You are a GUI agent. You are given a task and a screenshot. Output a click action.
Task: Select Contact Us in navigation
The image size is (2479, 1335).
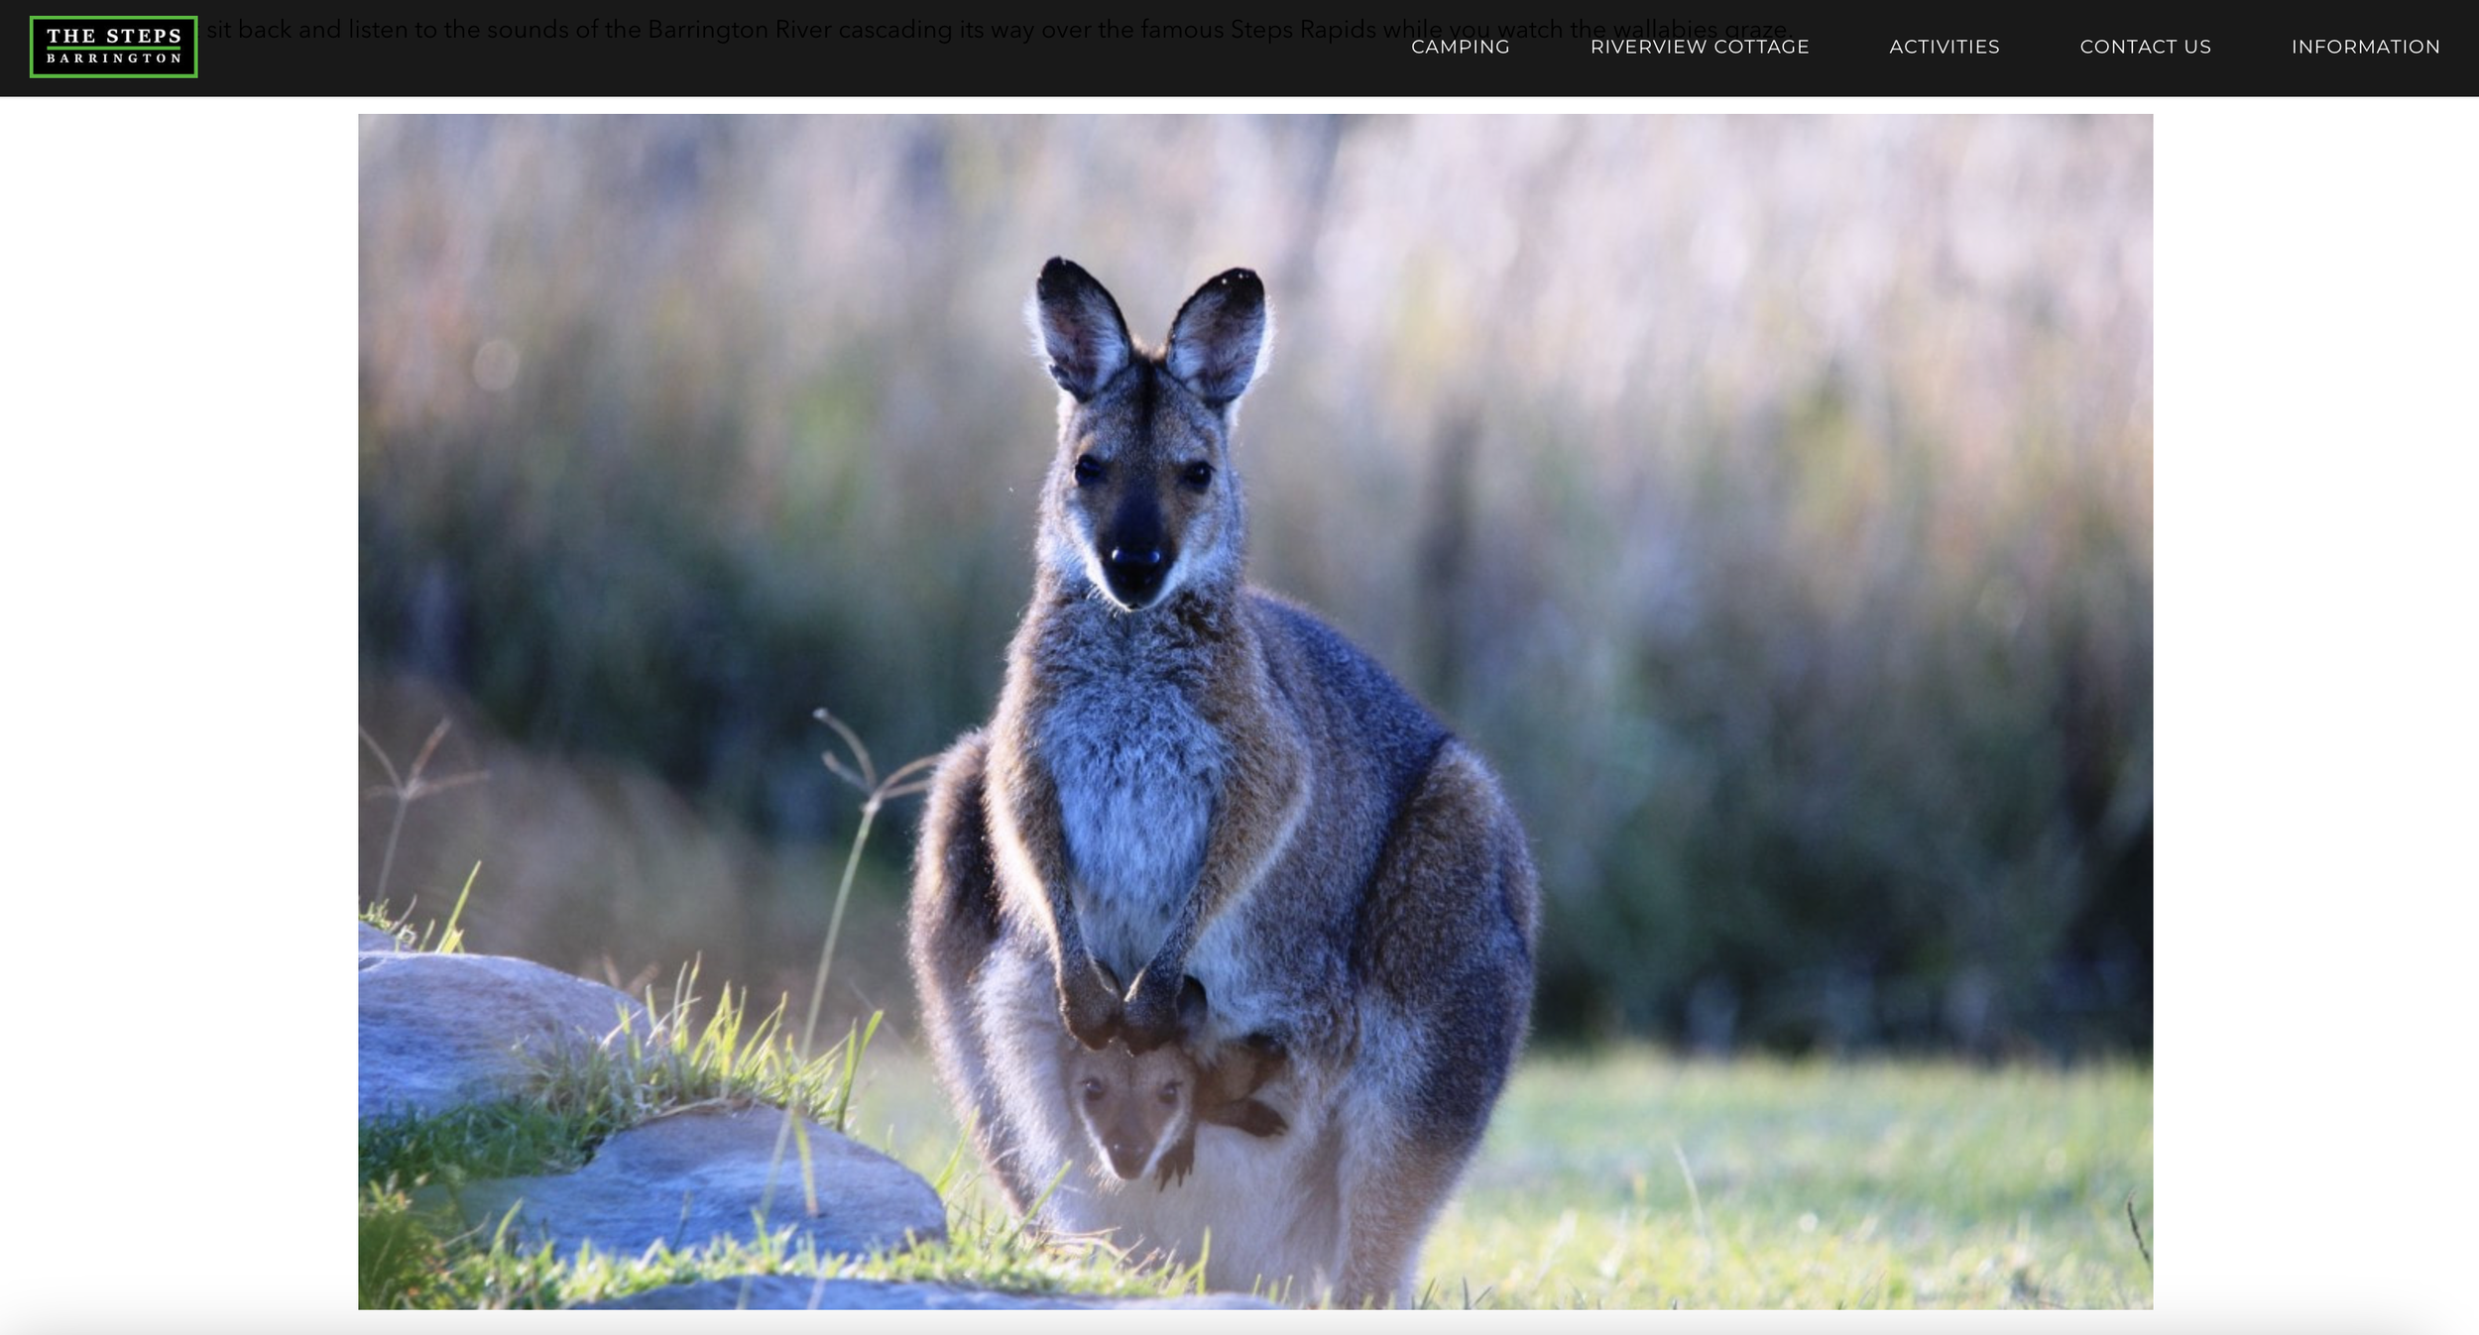pyautogui.click(x=2145, y=47)
